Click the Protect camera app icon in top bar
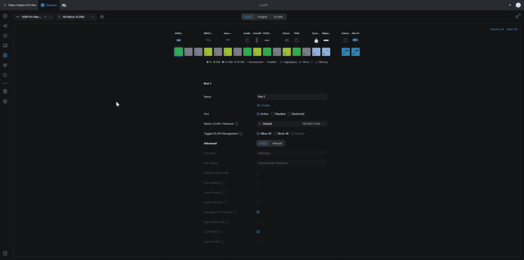The height and width of the screenshot is (260, 524). (x=64, y=5)
